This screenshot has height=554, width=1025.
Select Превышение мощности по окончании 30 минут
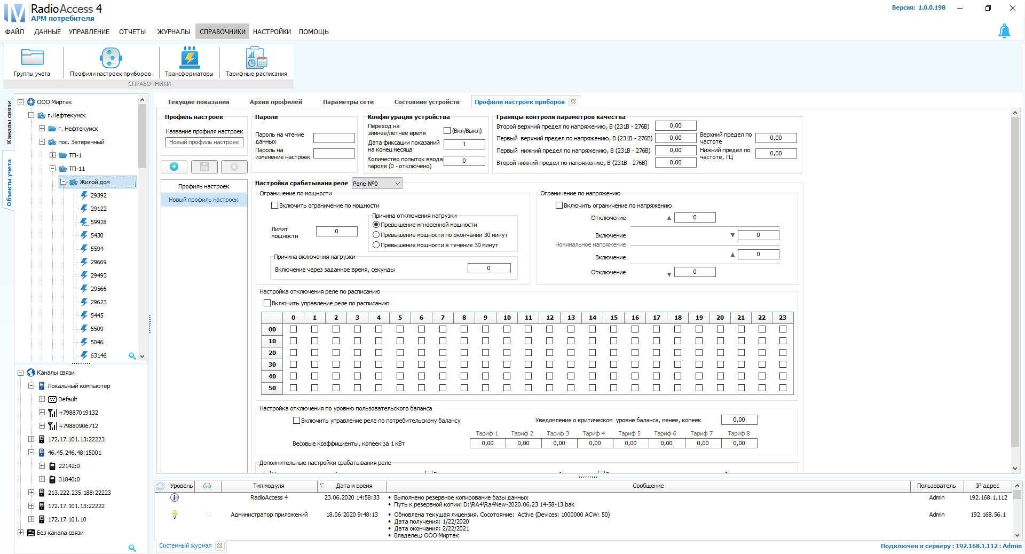(x=376, y=235)
